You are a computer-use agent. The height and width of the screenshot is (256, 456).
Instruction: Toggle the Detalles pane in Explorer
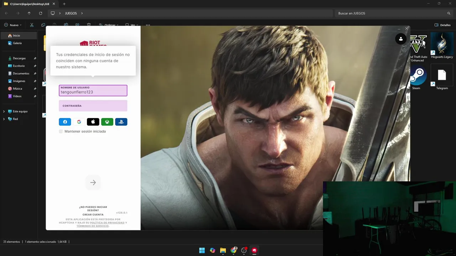pos(442,25)
